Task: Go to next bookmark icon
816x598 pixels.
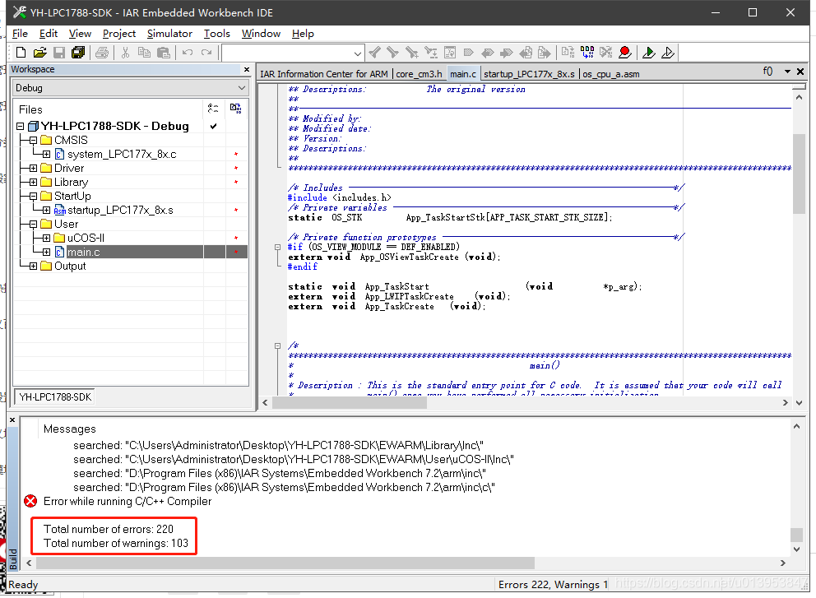Action: point(507,53)
